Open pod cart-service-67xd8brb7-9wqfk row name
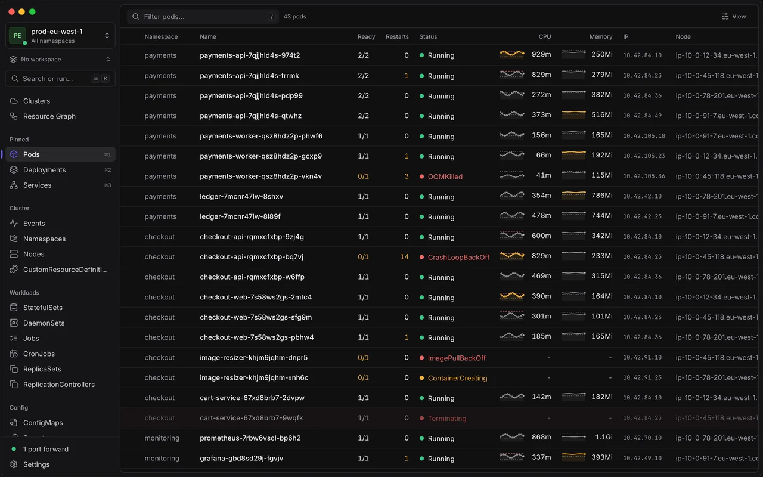This screenshot has width=763, height=477. (252, 418)
